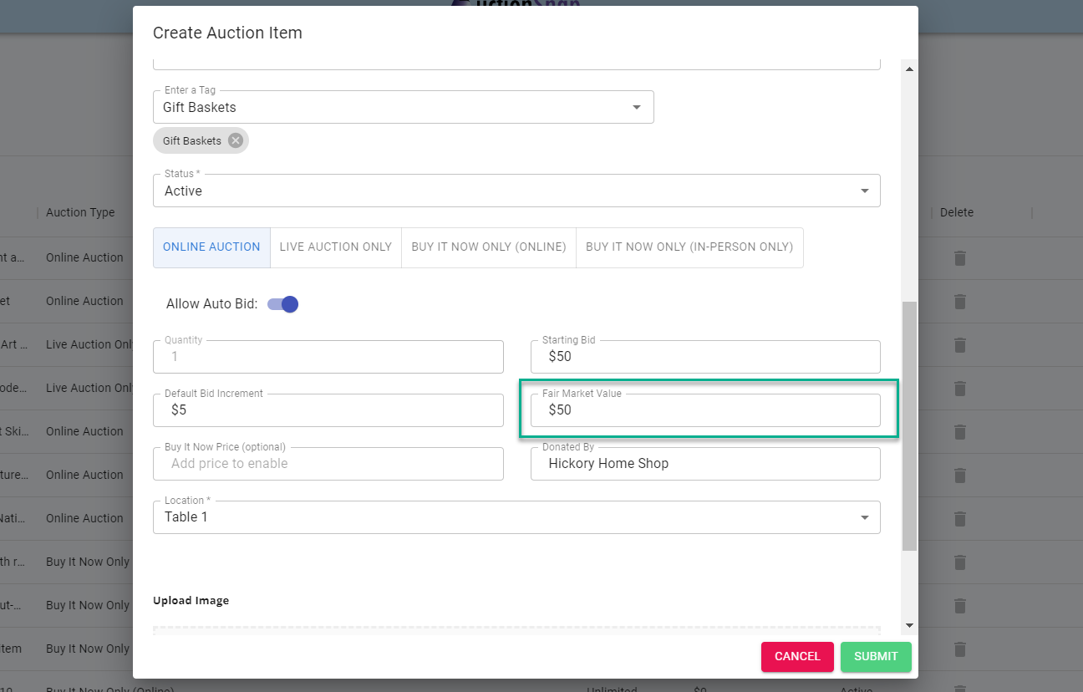Remove the Gift Baskets tag chip

click(235, 140)
